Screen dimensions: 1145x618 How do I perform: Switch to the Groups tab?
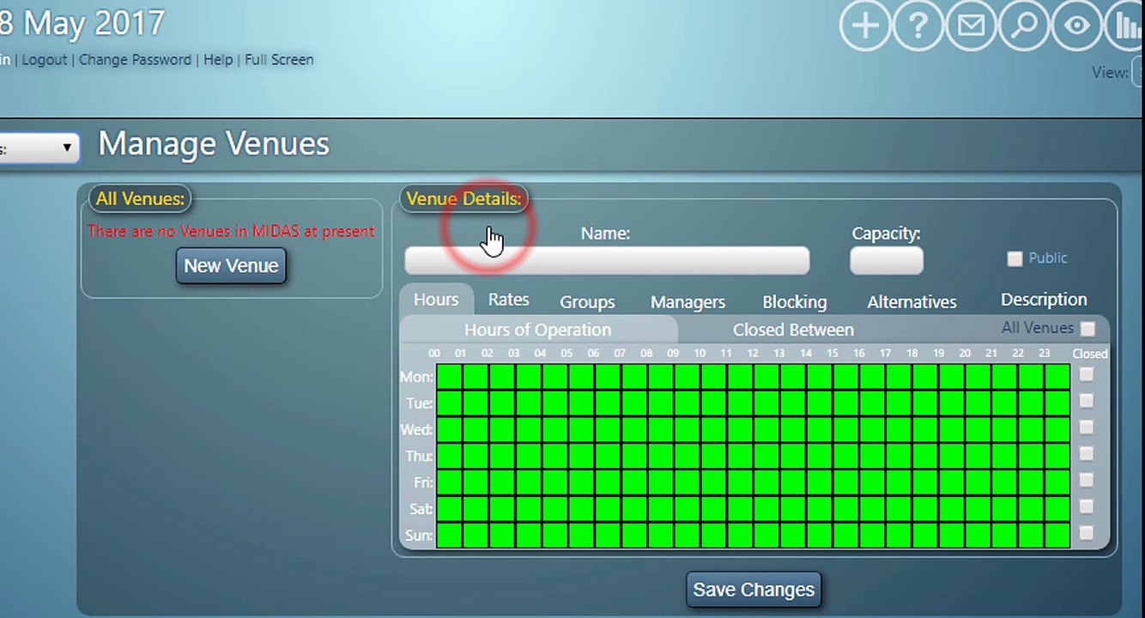587,302
